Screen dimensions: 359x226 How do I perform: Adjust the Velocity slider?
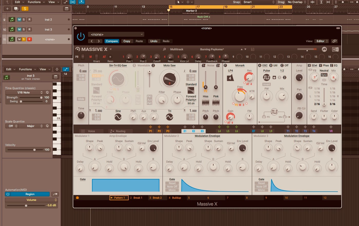34,150
